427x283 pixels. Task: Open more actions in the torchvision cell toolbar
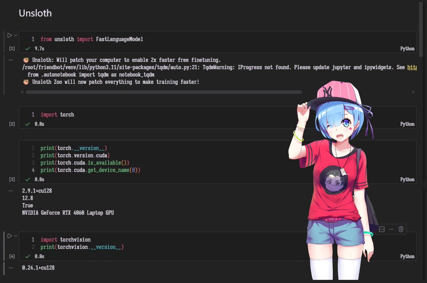click(x=391, y=229)
